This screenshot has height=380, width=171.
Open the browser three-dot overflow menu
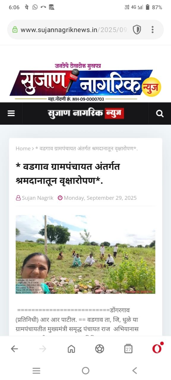[153, 30]
